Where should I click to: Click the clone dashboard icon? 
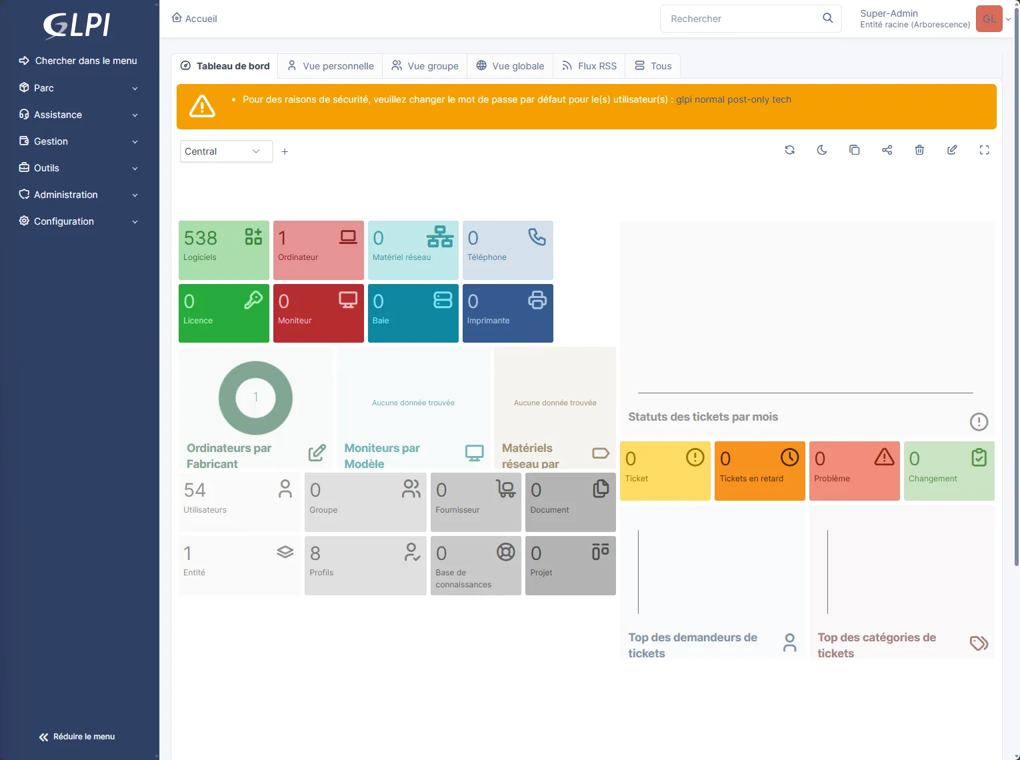[854, 150]
